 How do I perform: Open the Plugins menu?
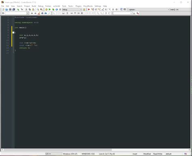click(x=79, y=6)
